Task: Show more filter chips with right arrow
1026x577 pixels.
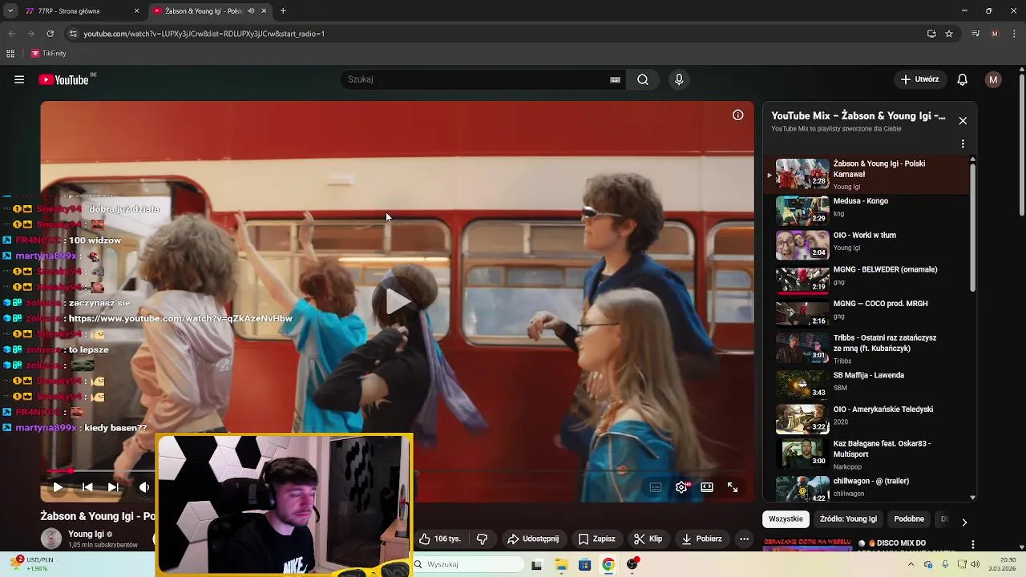Action: point(964,522)
